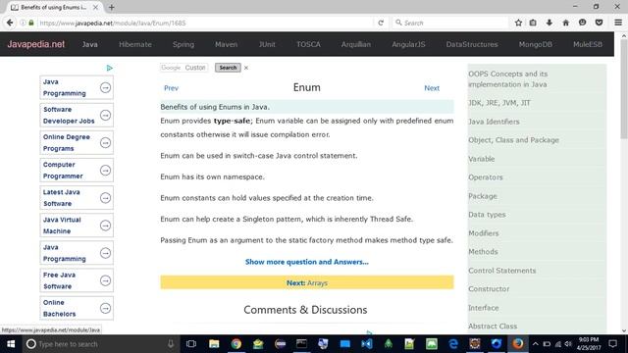Viewport: 628px width, 353px height.
Task: Go to the Javapedia.net home logo
Action: pos(35,44)
